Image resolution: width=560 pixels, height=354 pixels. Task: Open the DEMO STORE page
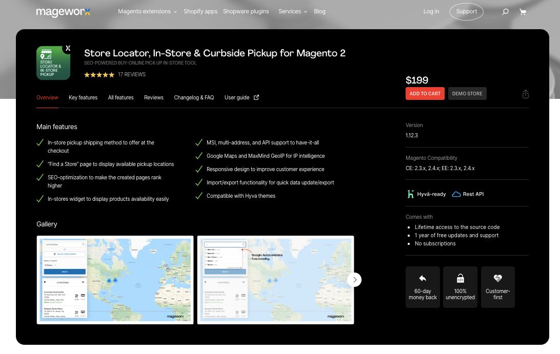coord(467,93)
